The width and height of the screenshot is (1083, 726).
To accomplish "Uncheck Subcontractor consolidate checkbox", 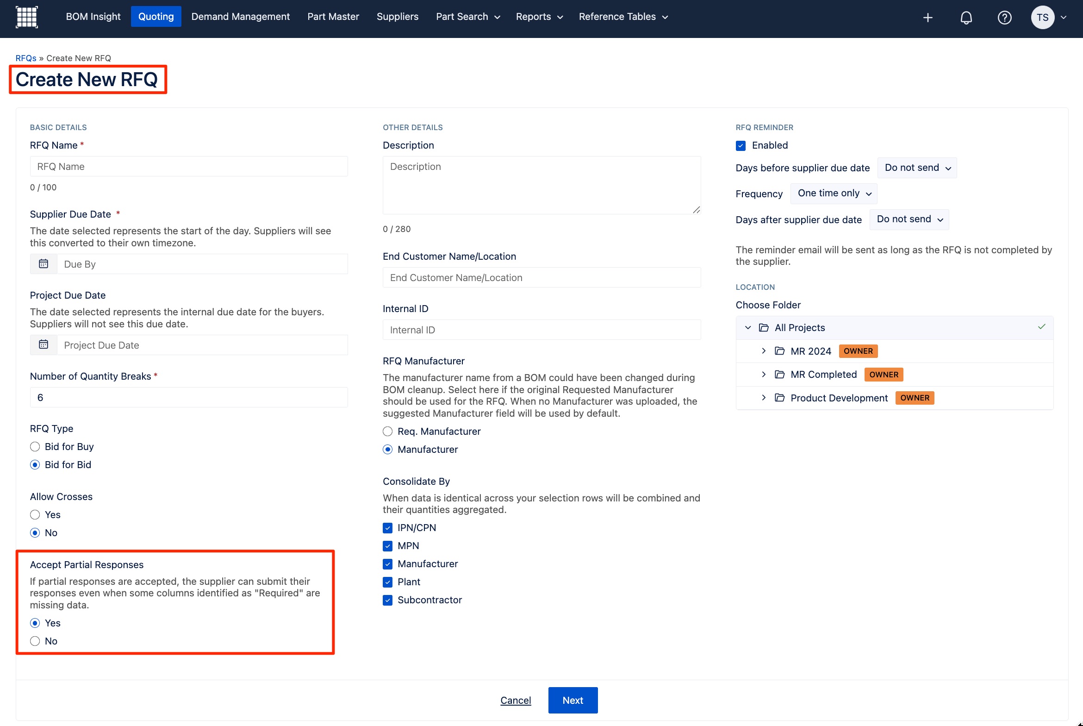I will coord(387,600).
